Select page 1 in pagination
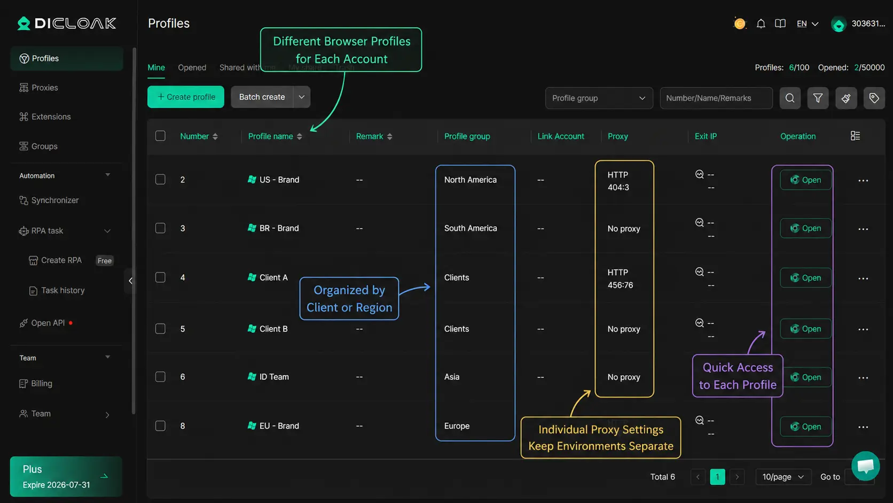893x503 pixels. click(717, 476)
